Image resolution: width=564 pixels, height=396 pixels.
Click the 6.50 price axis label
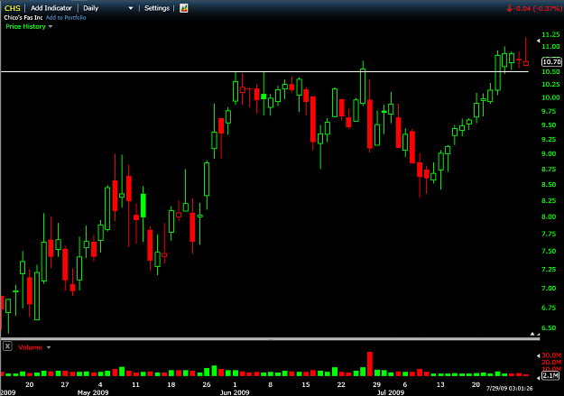(x=549, y=327)
